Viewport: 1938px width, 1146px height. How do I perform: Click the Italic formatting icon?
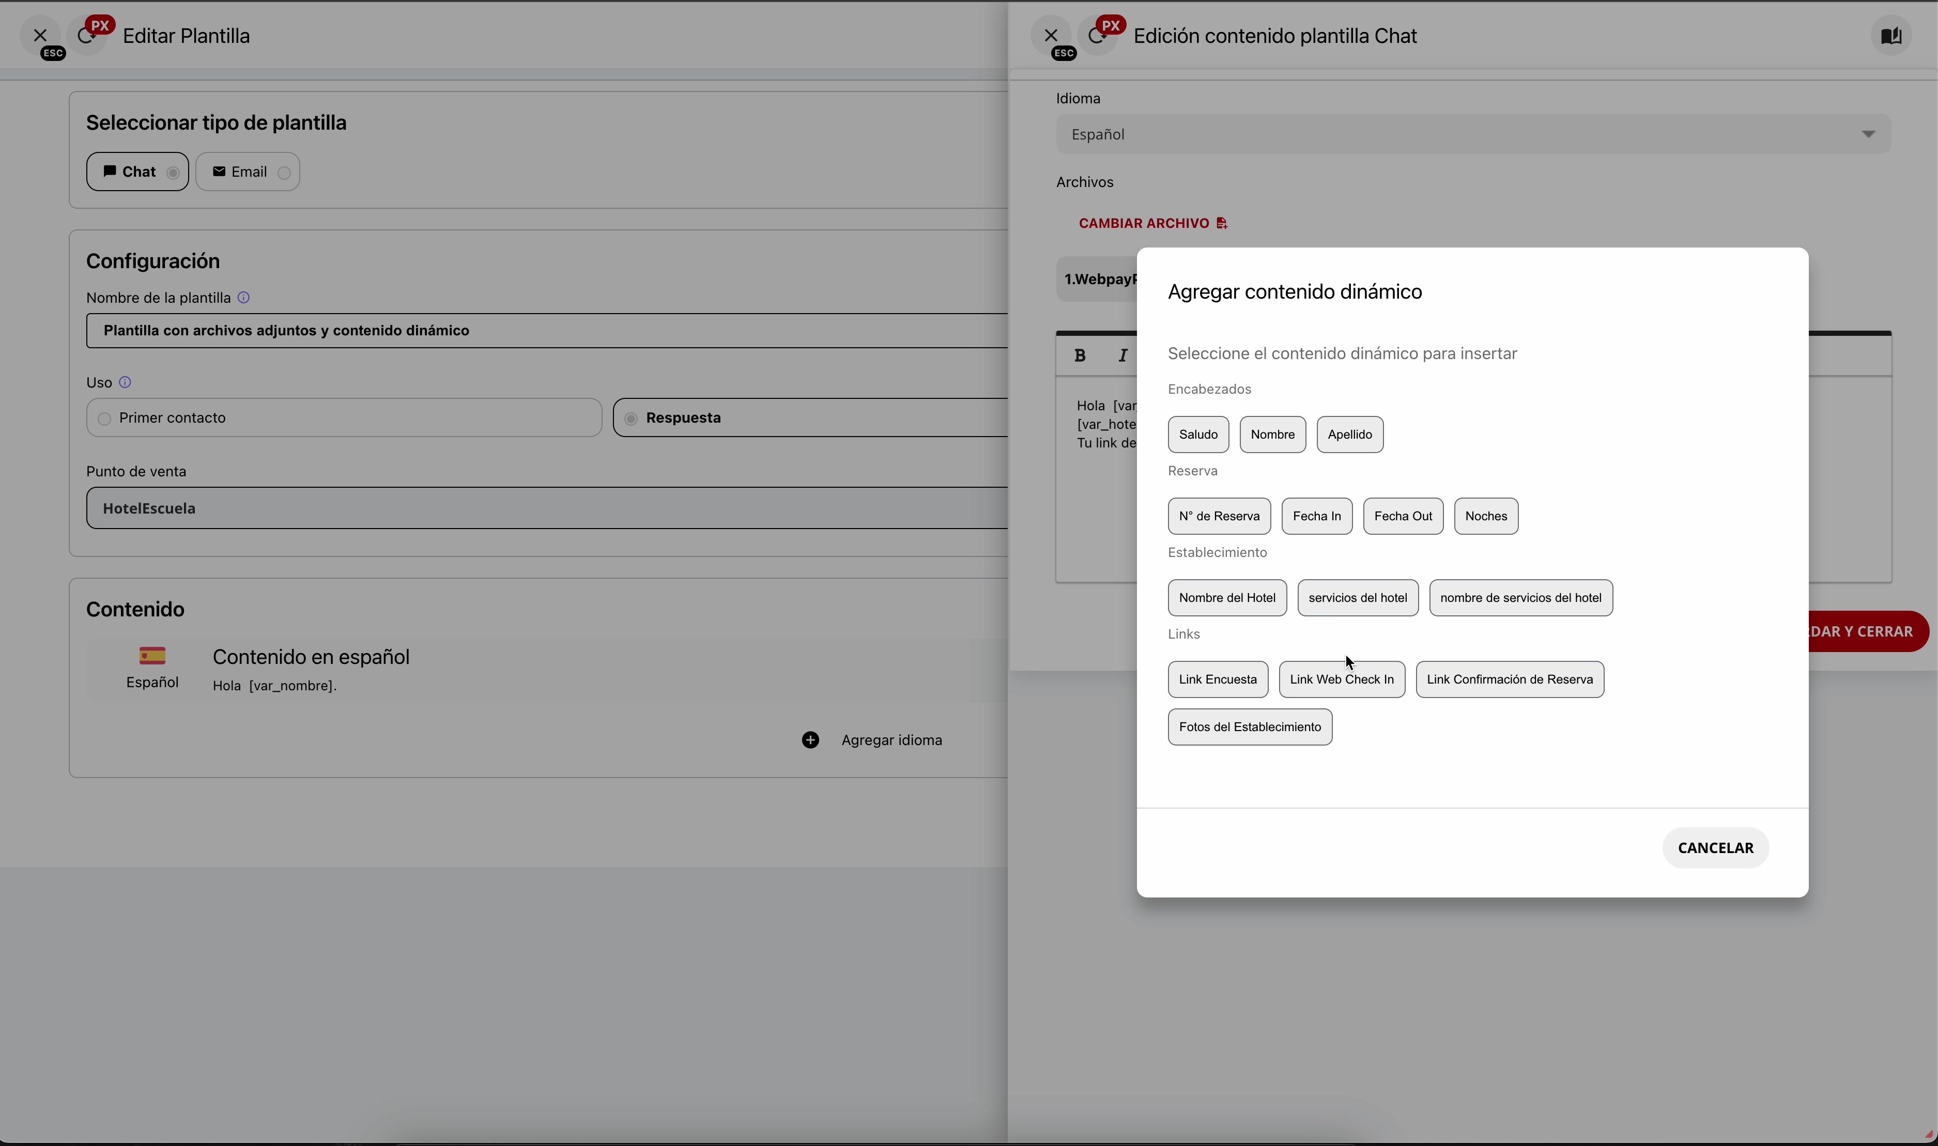1122,355
